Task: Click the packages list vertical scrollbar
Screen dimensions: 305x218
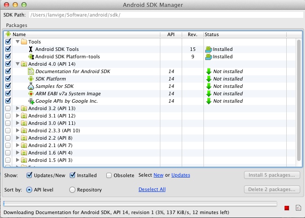Action: tap(299, 100)
